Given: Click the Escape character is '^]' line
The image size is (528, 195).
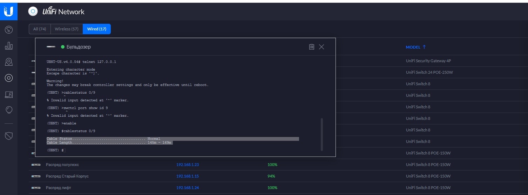Looking at the screenshot, I should (x=73, y=73).
